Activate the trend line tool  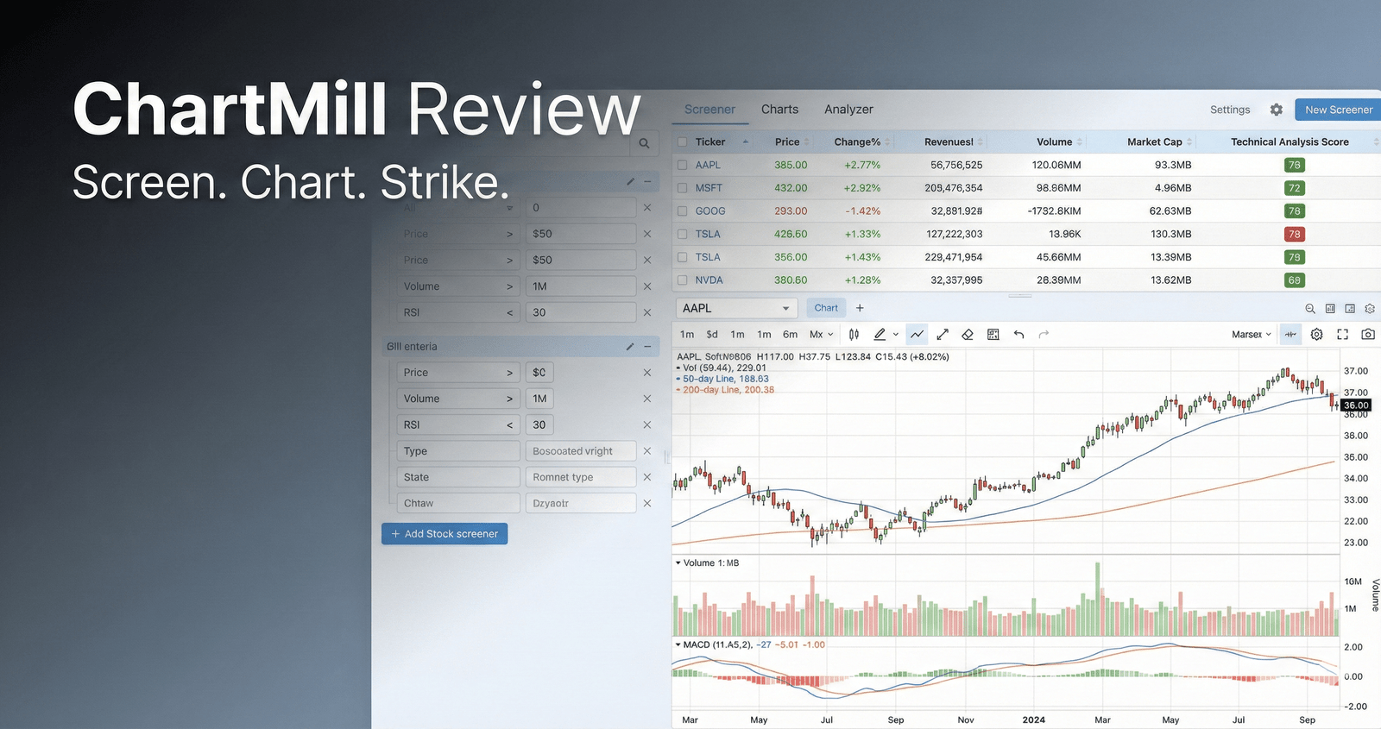917,335
